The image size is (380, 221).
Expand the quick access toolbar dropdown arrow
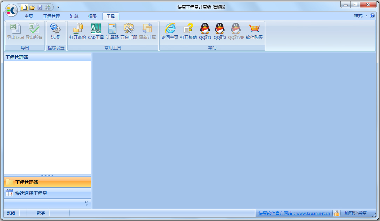click(x=58, y=7)
